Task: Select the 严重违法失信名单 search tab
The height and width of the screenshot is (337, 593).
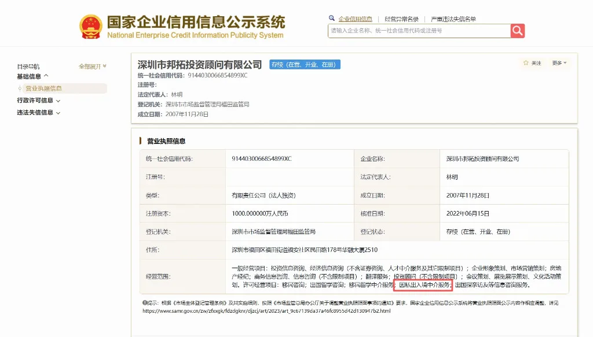Action: (x=453, y=19)
